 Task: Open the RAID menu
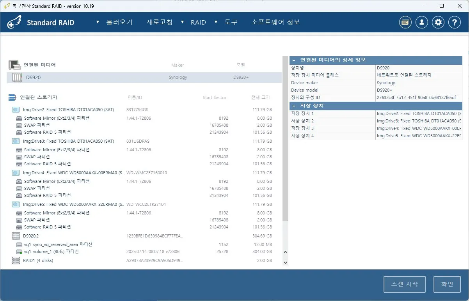point(198,22)
